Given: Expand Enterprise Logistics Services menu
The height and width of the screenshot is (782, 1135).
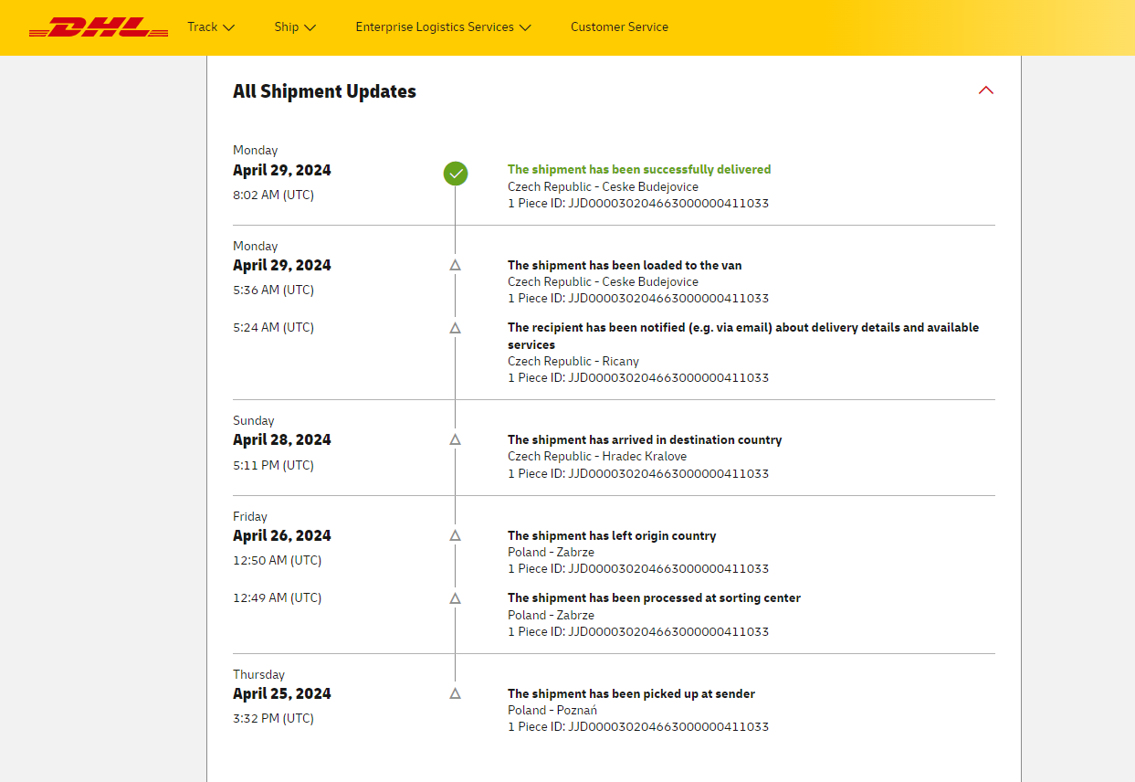Looking at the screenshot, I should click(443, 27).
